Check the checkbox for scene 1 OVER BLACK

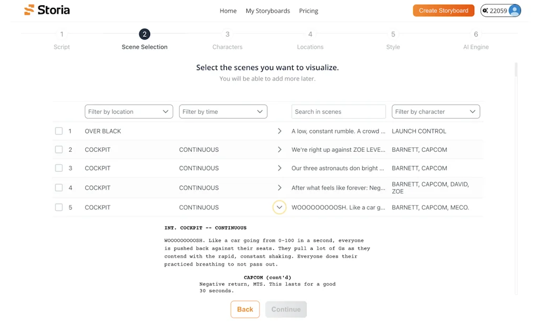pos(58,131)
